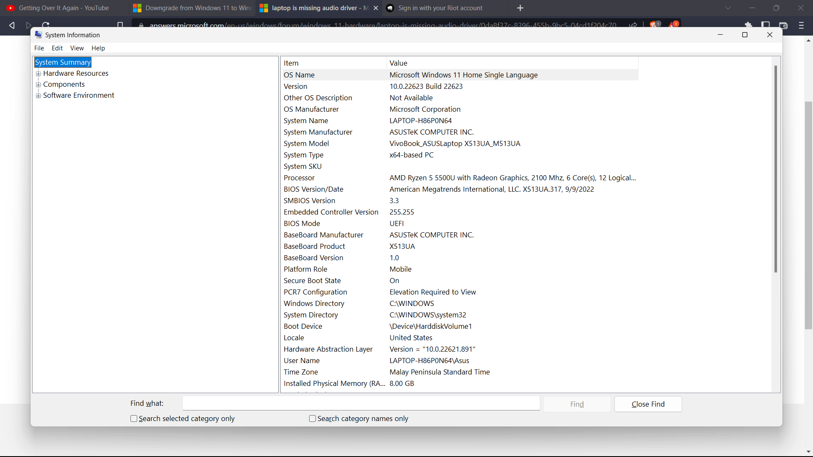Click the sidebar panel toggle icon
Viewport: 813px width, 457px height.
[766, 25]
